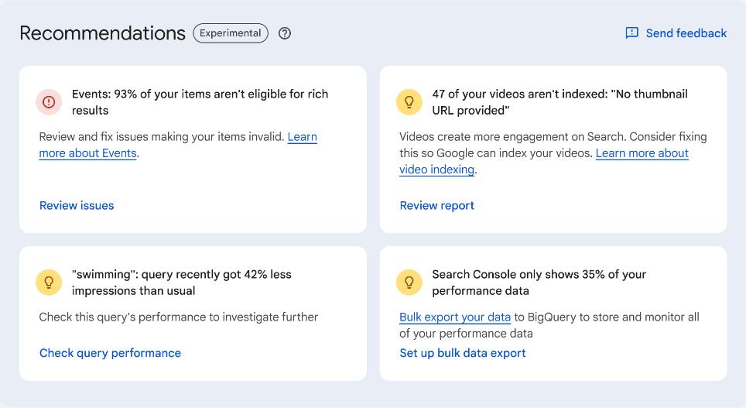Open the Bulk export your data link

tap(455, 317)
